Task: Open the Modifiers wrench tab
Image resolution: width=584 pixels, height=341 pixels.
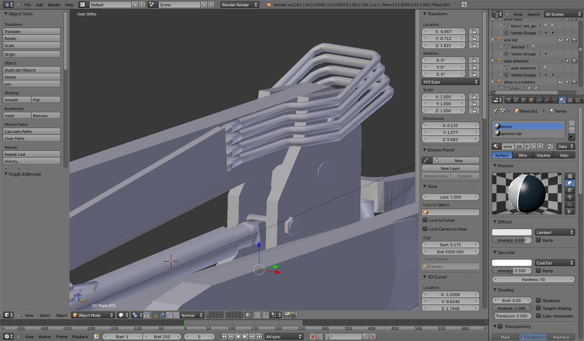Action: click(547, 100)
